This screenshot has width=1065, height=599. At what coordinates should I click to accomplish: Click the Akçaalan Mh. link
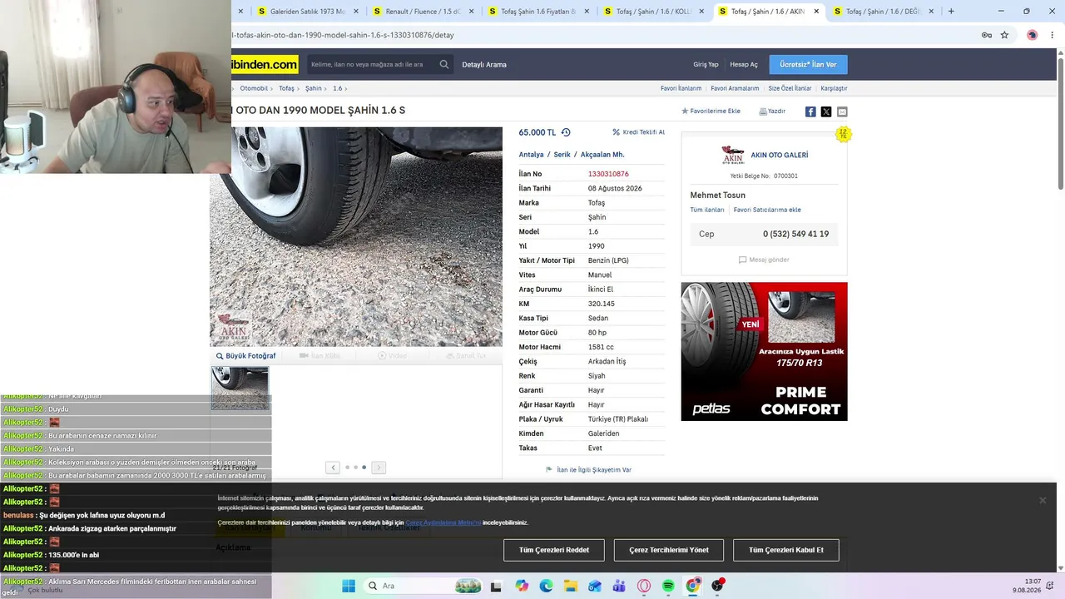click(x=602, y=155)
